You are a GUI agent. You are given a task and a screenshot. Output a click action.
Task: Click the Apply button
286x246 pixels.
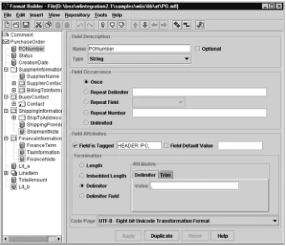128,236
